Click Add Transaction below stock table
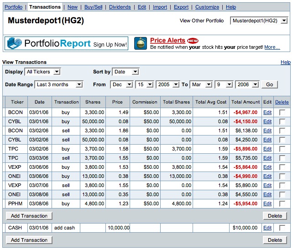 click(29, 216)
